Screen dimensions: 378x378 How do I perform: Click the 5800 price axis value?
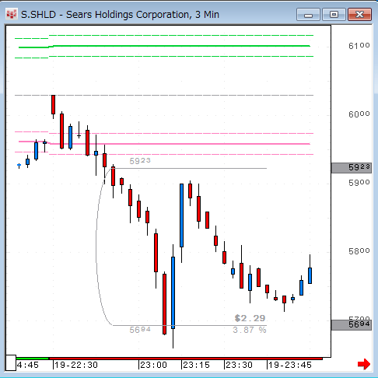pyautogui.click(x=359, y=251)
